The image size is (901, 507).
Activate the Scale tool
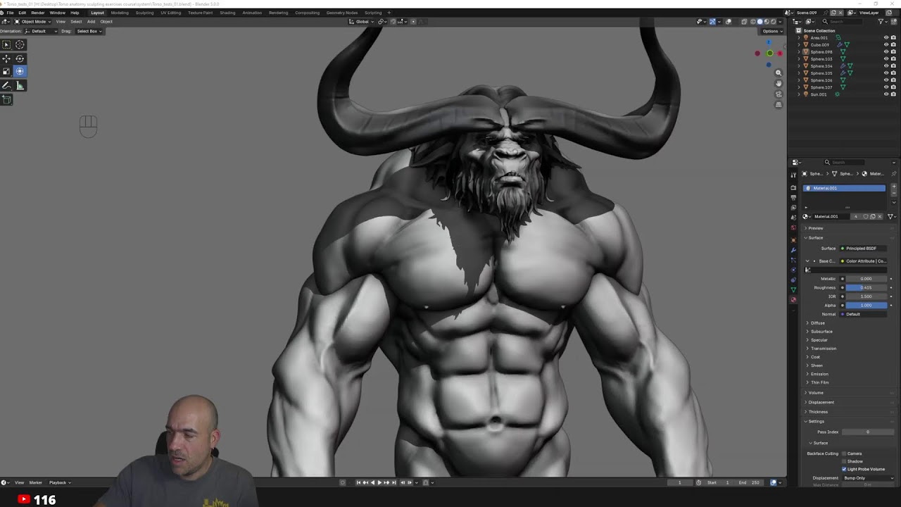click(x=6, y=71)
